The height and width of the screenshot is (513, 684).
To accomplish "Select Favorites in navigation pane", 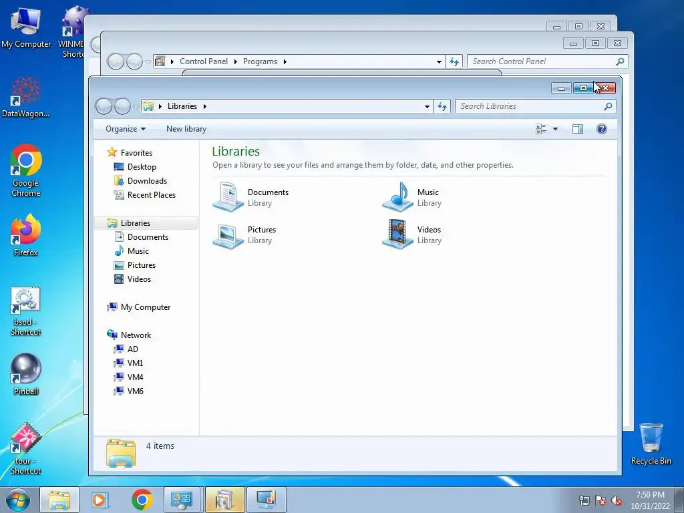I will click(136, 153).
